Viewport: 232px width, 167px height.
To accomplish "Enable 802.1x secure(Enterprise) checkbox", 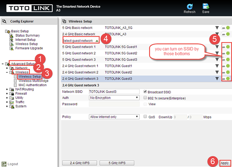I will tap(145, 98).
